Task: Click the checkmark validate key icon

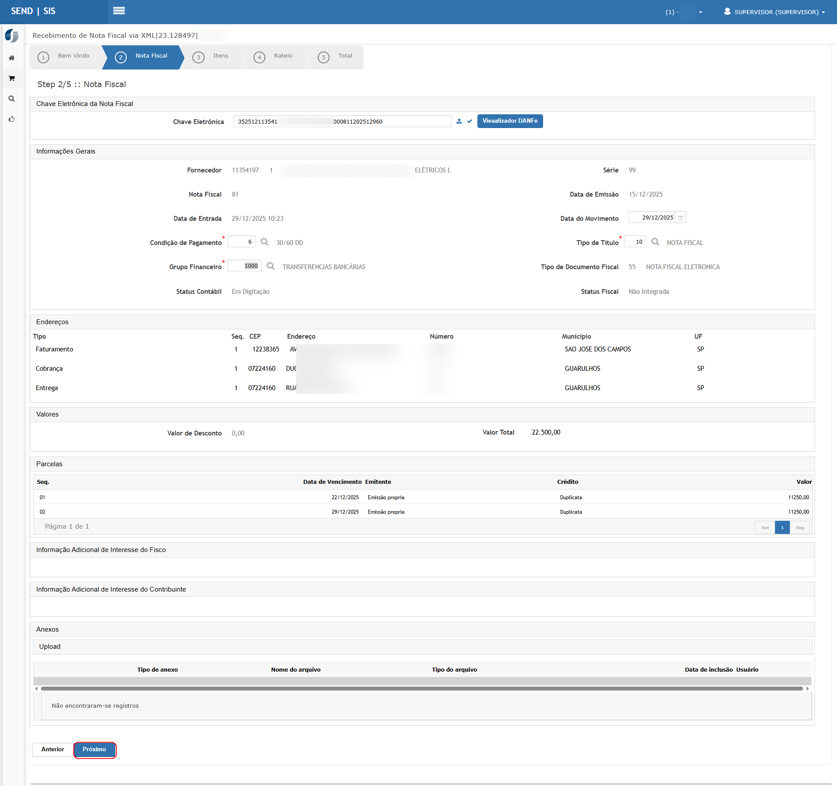Action: point(470,121)
